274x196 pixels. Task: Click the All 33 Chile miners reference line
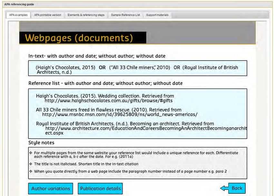pos(109,110)
